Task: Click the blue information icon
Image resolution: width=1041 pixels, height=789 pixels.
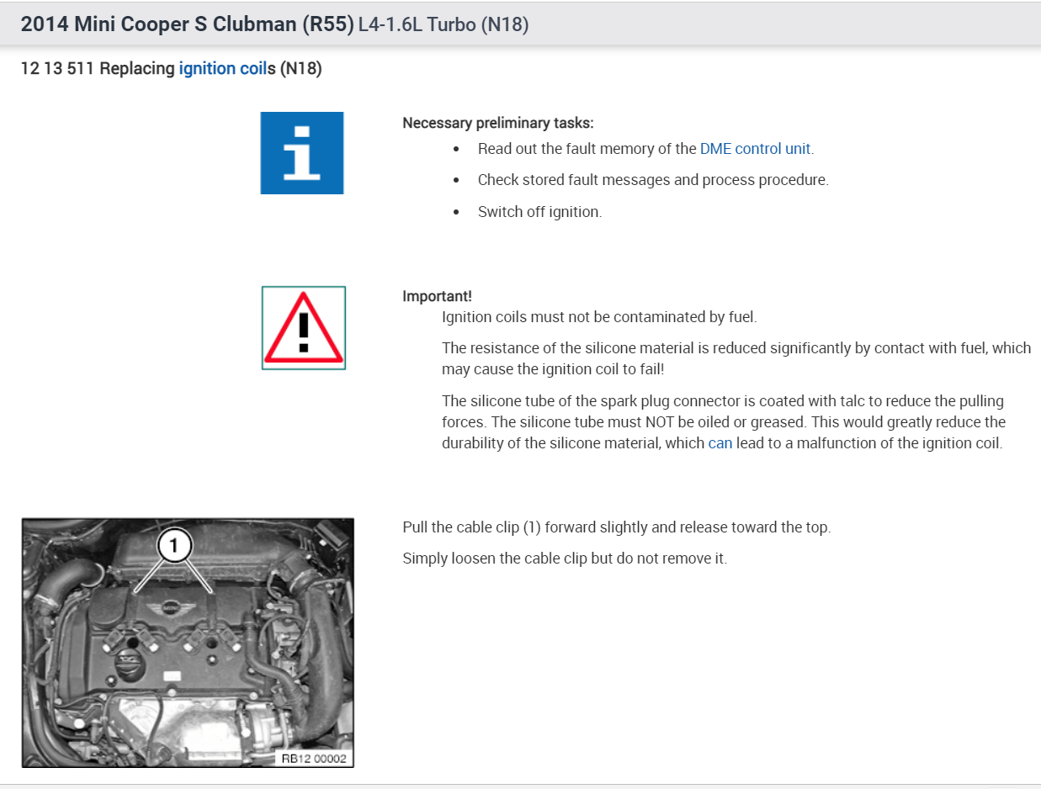Action: point(302,153)
